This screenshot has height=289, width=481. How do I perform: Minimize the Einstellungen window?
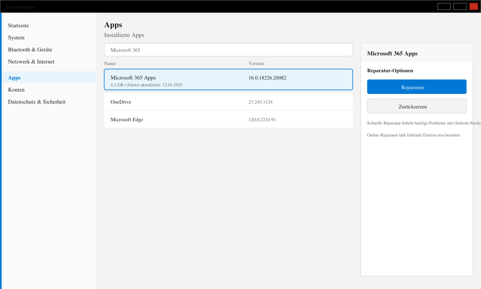[x=444, y=6]
